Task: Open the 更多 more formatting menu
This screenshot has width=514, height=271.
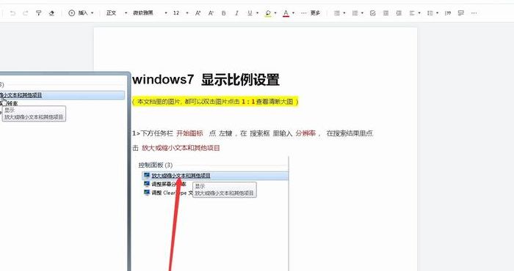Action: point(311,13)
